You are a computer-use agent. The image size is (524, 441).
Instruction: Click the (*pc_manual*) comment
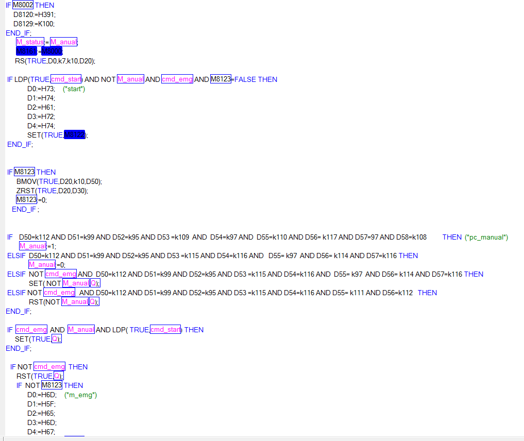(x=486, y=237)
